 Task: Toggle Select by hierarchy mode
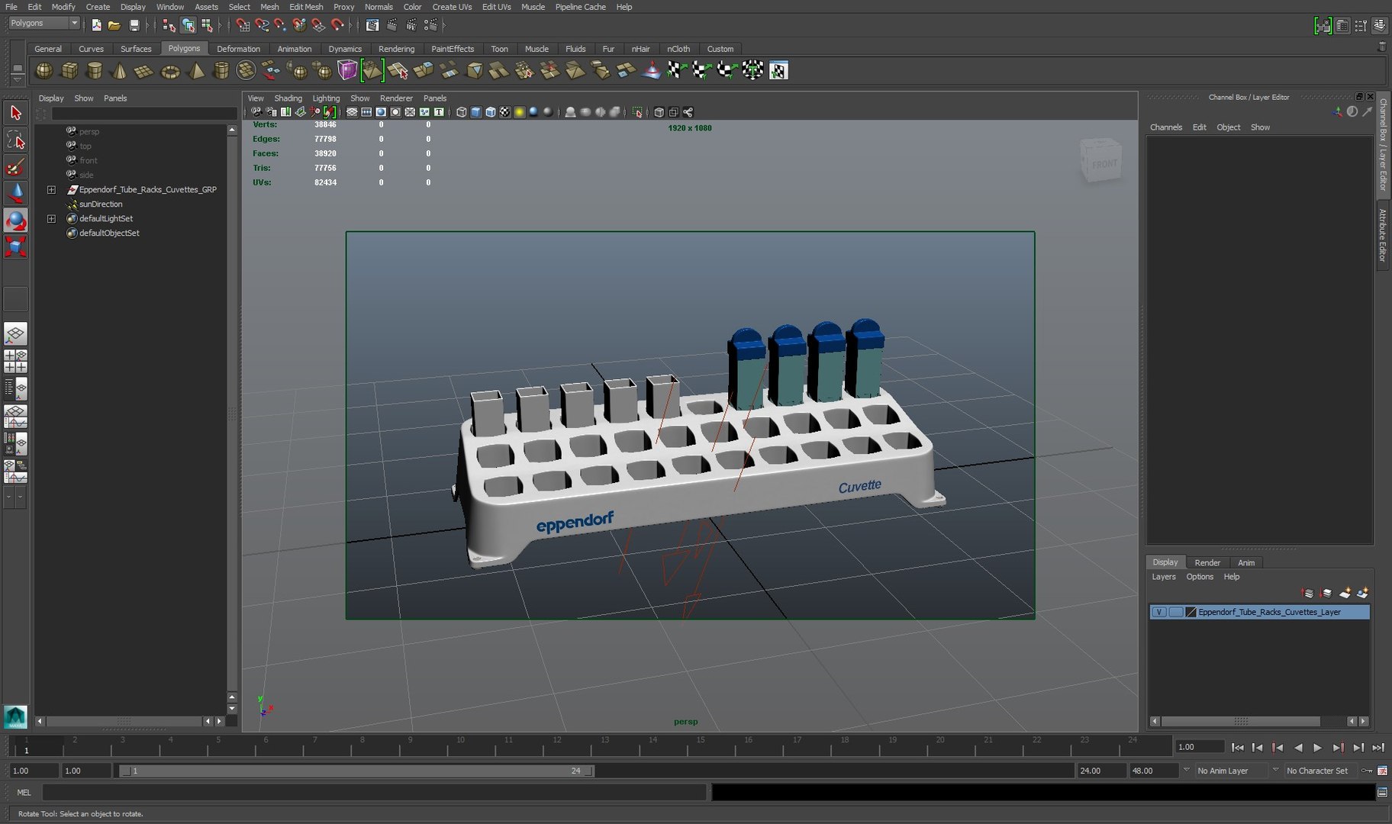(x=169, y=25)
